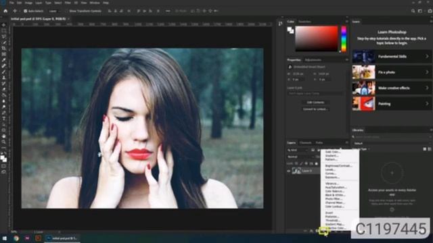
Task: Choose Brightness/Contrast from the popup
Action: 338,166
